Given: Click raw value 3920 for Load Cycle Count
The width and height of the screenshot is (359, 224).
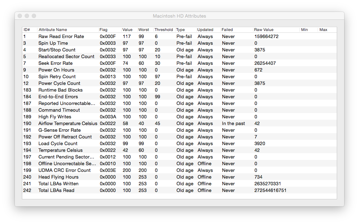Looking at the screenshot, I should [260, 143].
